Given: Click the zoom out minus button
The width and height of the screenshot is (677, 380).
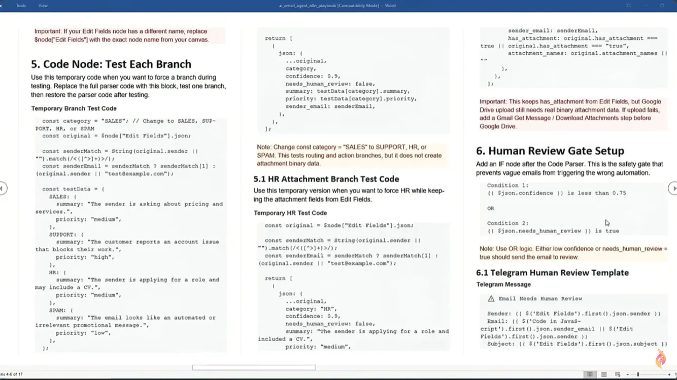Looking at the screenshot, I should click(x=627, y=374).
